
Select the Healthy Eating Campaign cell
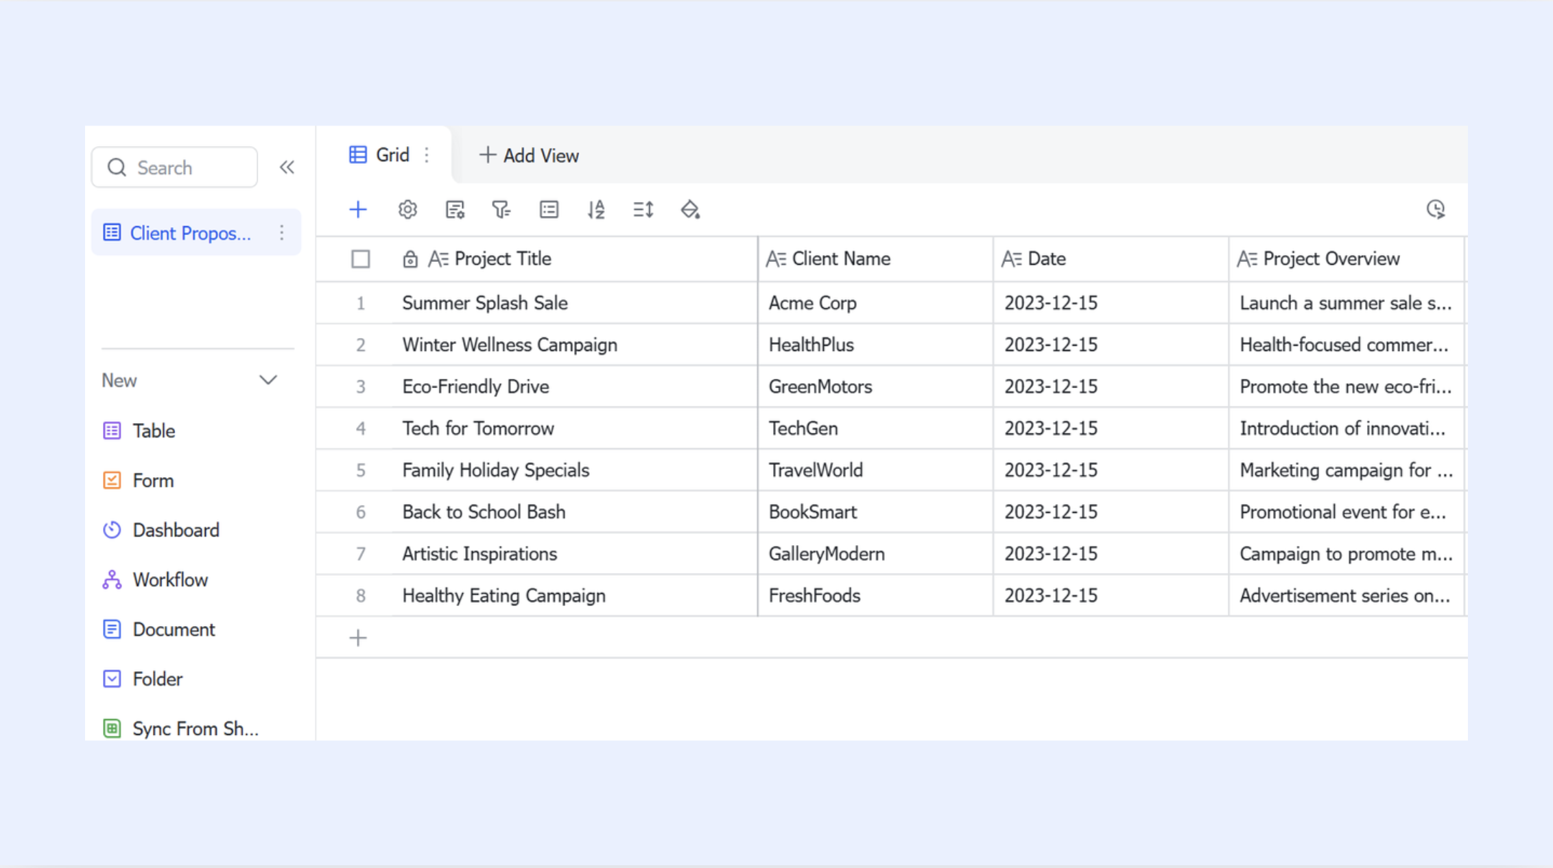575,596
